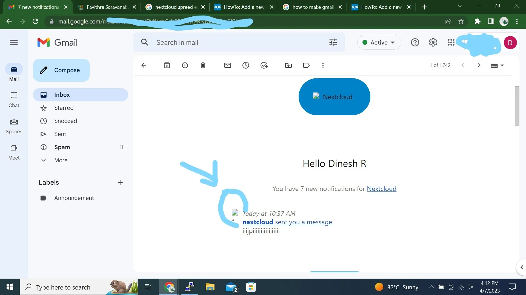Report this email as spam
Image resolution: width=526 pixels, height=295 pixels.
tap(185, 65)
